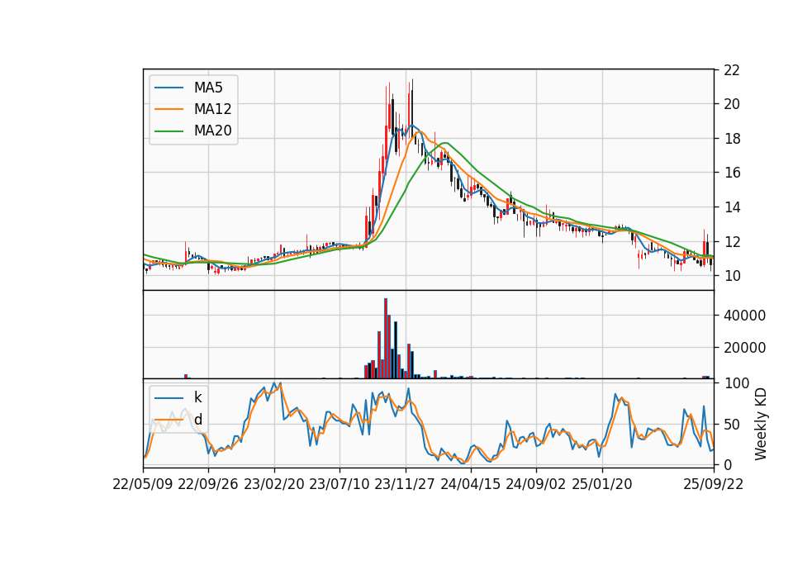Image resolution: width=793 pixels, height=570 pixels.
Task: Click the Weekly KD axis title
Action: (761, 425)
